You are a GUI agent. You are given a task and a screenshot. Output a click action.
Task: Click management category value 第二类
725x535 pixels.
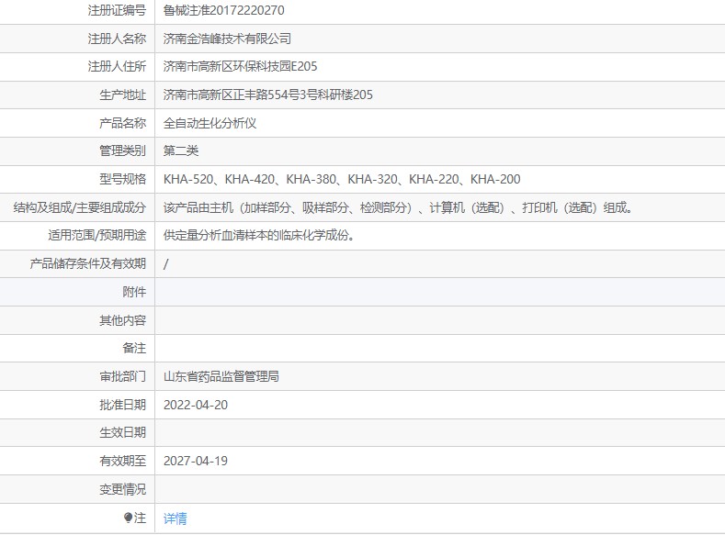181,151
